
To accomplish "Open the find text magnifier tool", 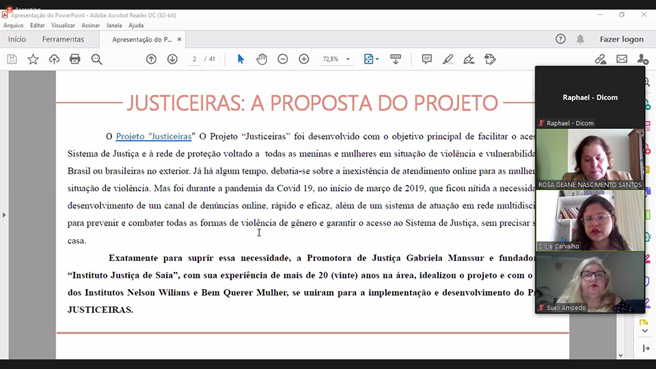I will pyautogui.click(x=96, y=59).
